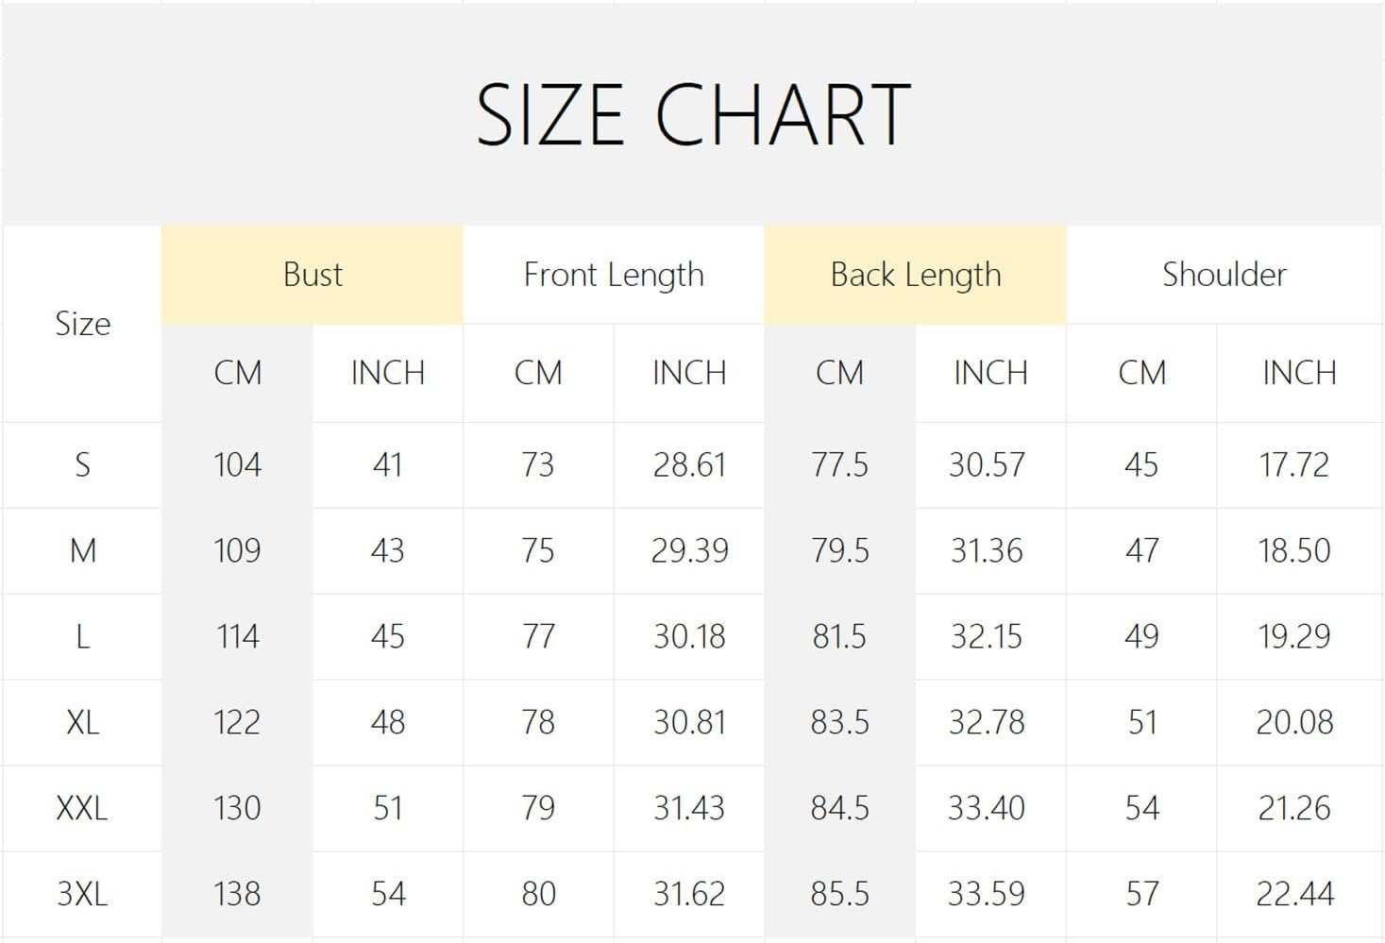The width and height of the screenshot is (1385, 943).
Task: Select the CM subheader under Bust
Action: click(x=237, y=373)
